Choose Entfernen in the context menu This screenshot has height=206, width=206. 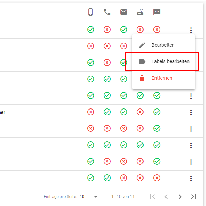162,78
